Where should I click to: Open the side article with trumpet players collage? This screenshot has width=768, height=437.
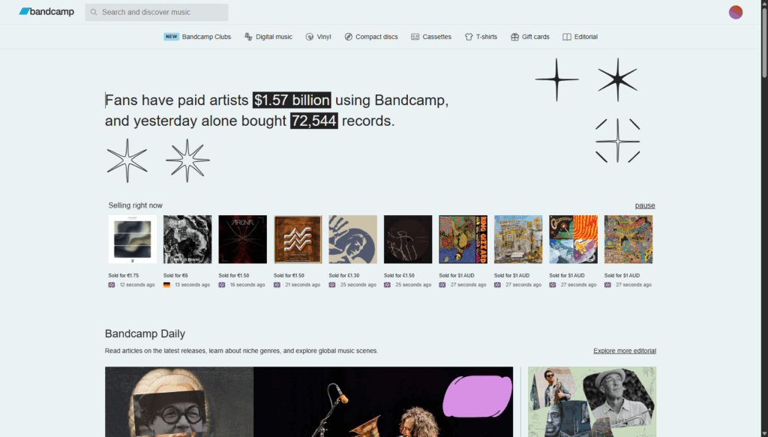tap(592, 402)
